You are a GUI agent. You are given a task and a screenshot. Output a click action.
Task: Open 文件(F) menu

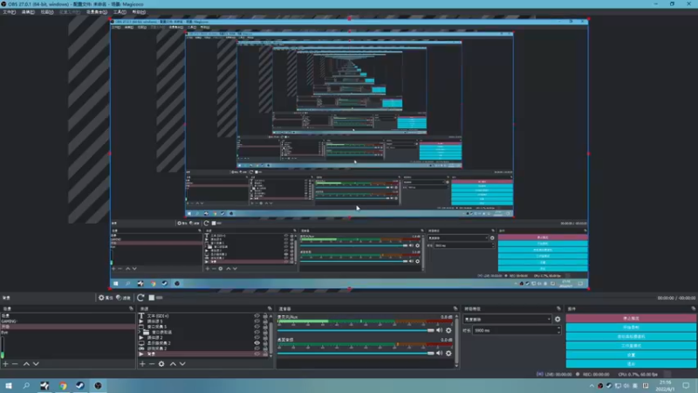coord(9,12)
